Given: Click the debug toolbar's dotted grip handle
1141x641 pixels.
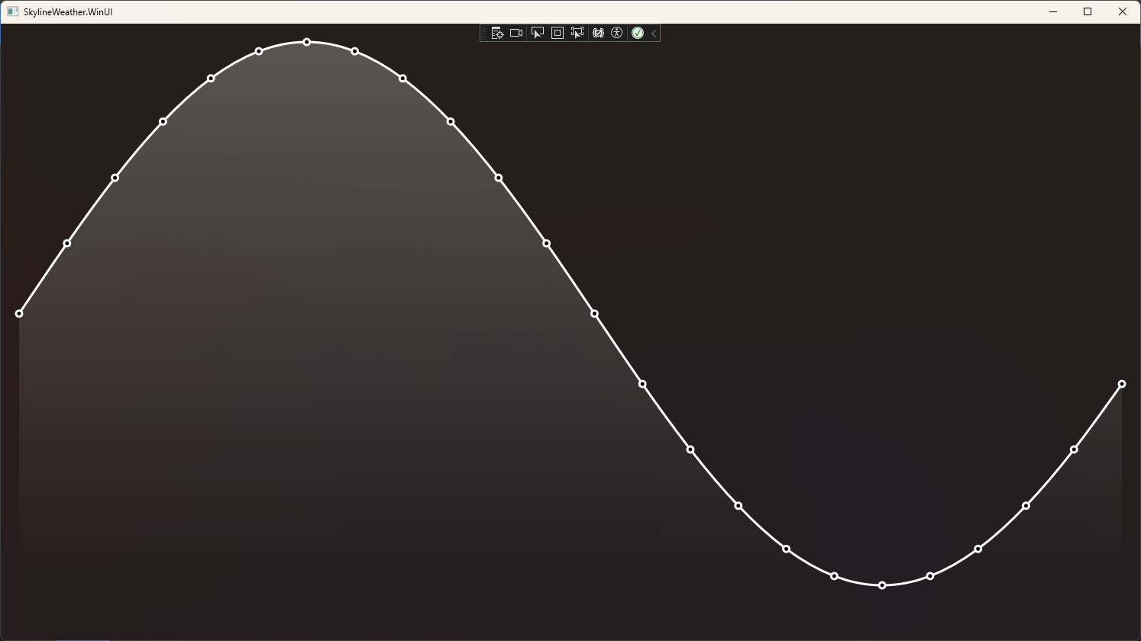Looking at the screenshot, I should click(x=484, y=33).
